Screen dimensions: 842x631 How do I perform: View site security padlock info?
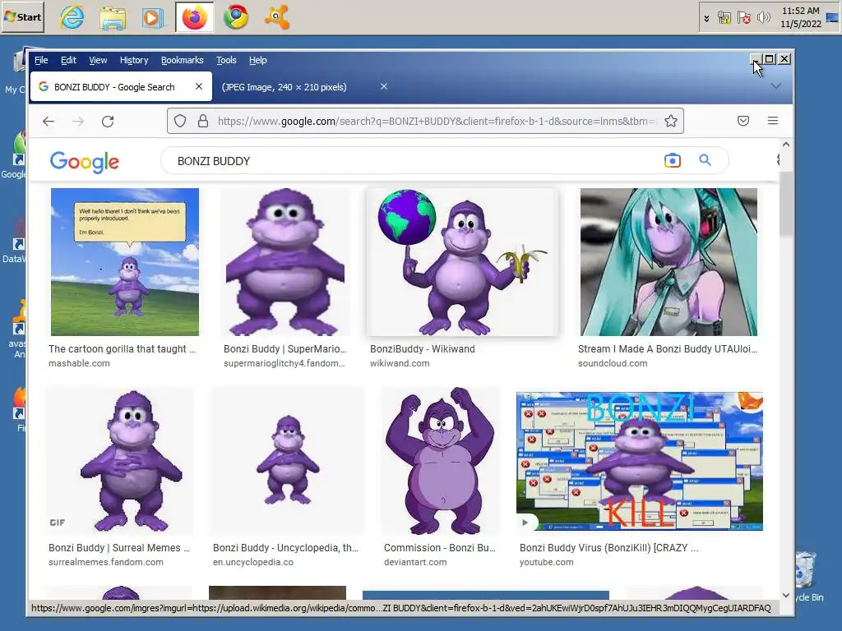tap(203, 122)
